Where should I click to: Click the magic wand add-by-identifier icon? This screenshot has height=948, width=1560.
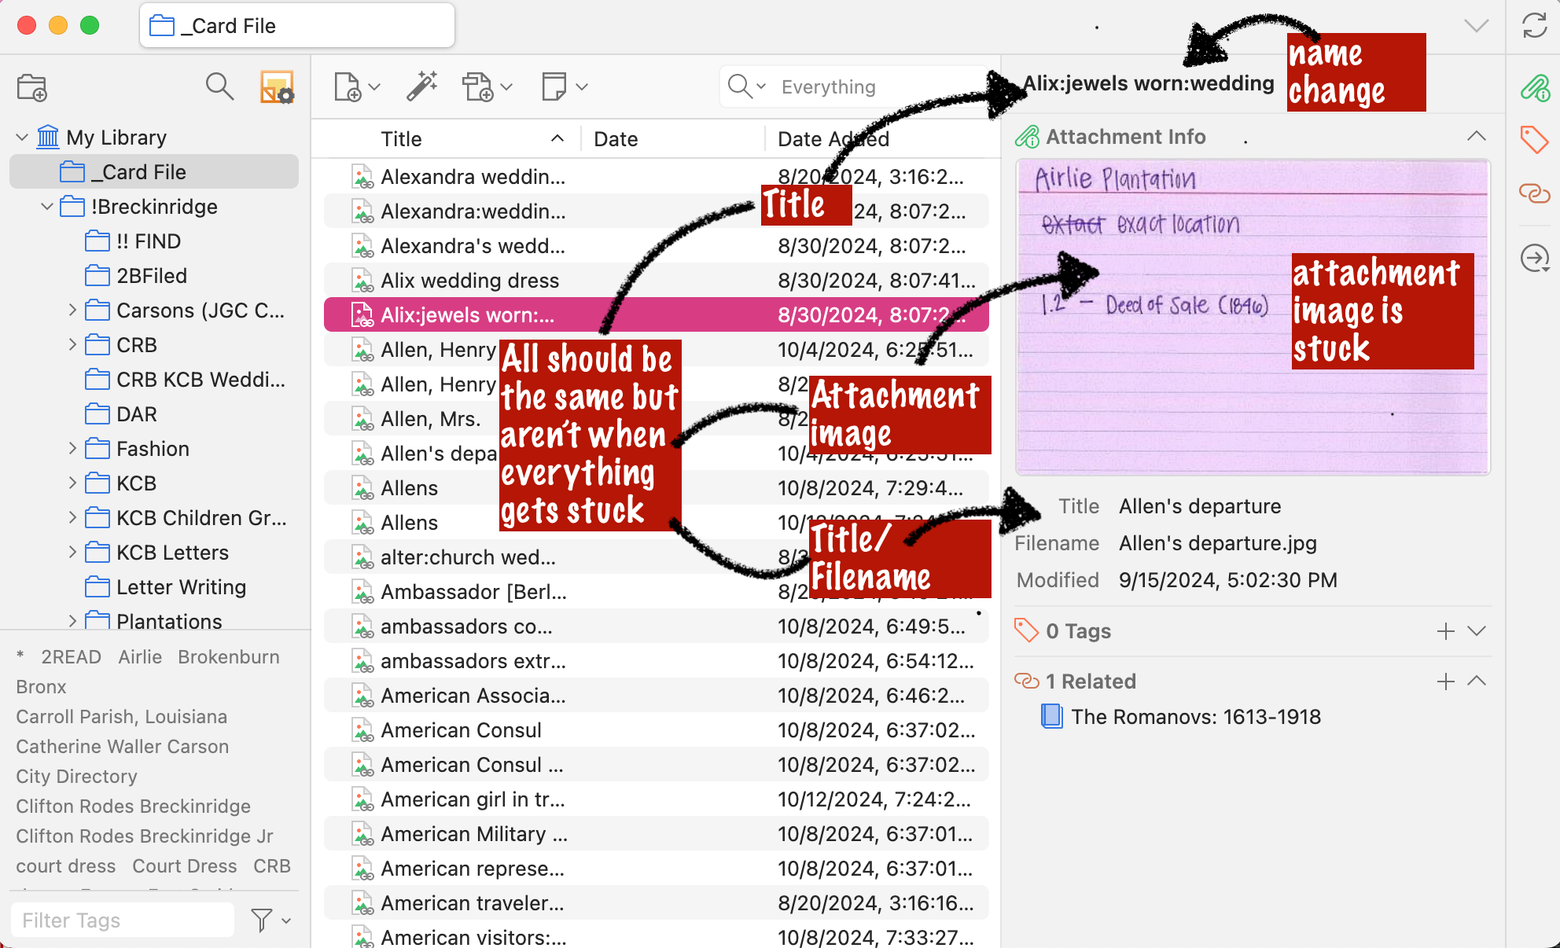(422, 87)
